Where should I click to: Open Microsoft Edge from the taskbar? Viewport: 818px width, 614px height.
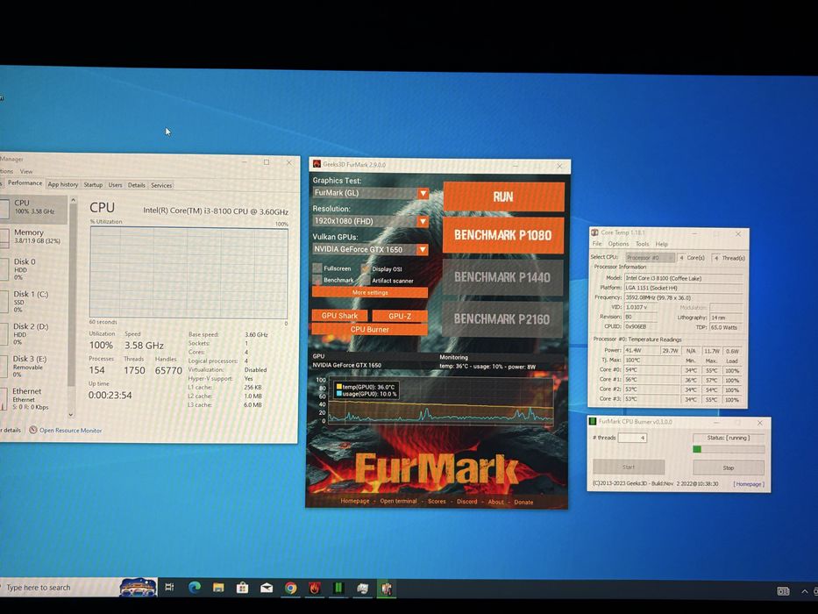click(x=194, y=588)
